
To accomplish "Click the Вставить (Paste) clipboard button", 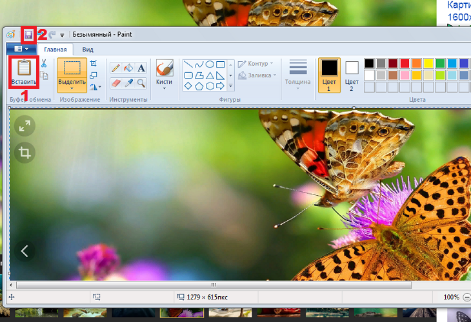I will pos(24,73).
